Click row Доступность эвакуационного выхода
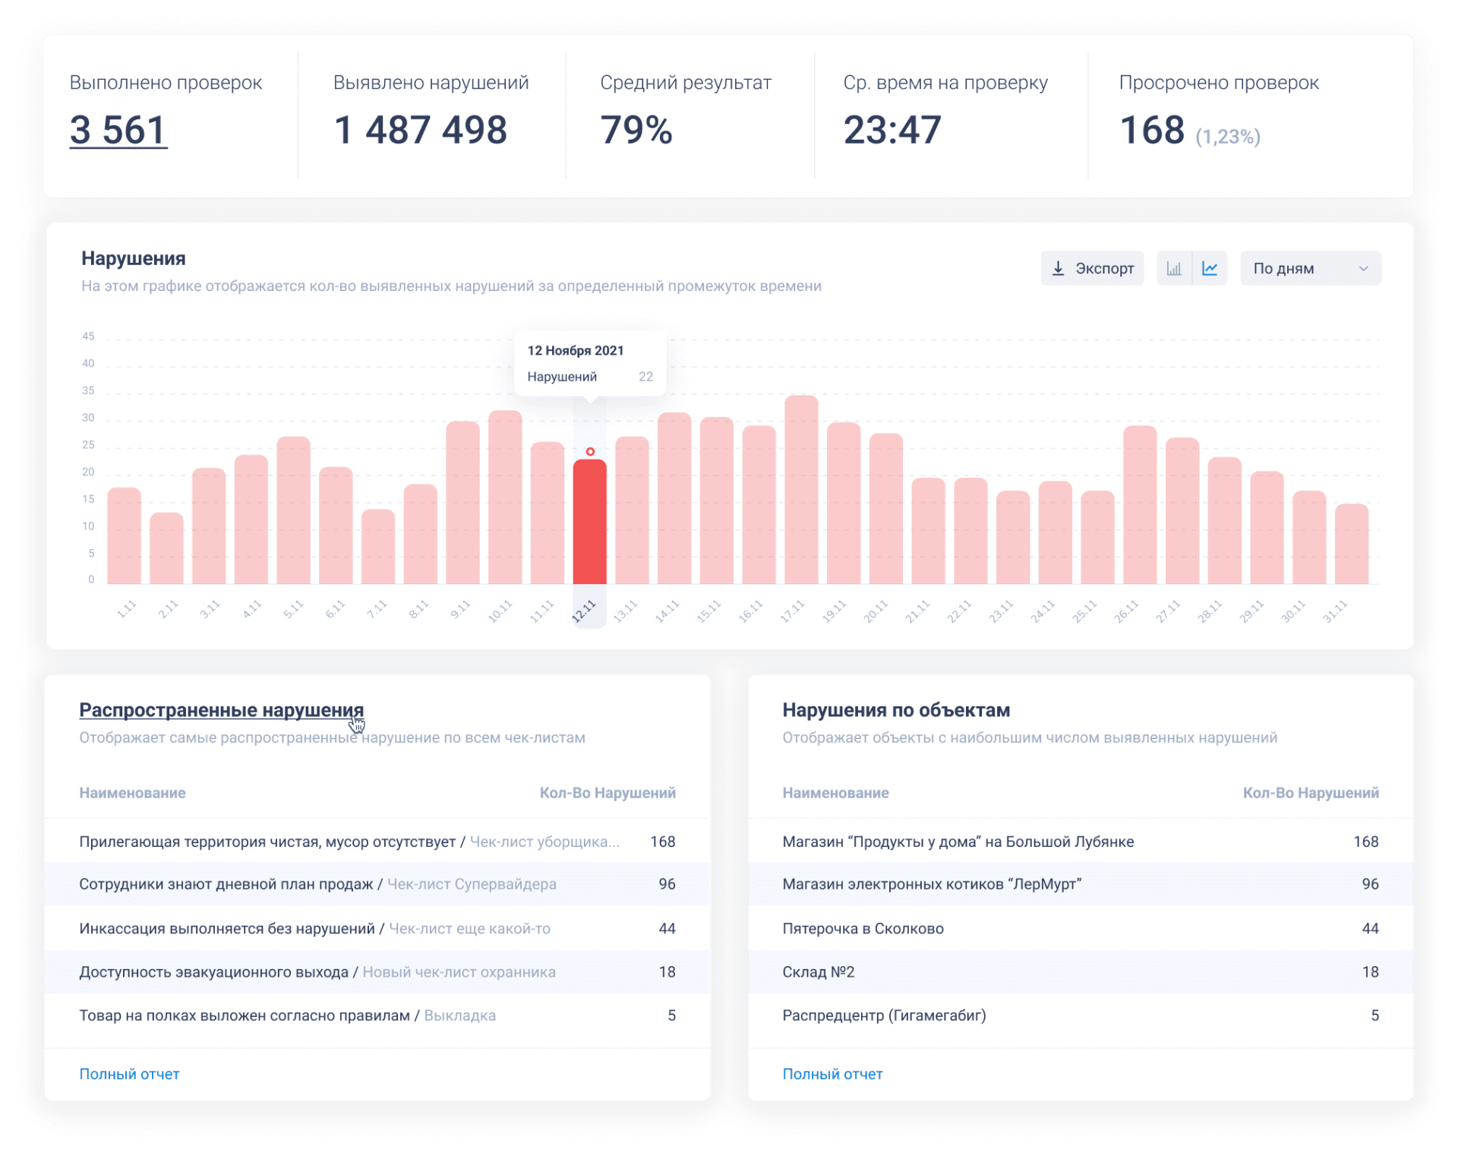Viewport: 1458px width, 1153px height. click(x=213, y=972)
